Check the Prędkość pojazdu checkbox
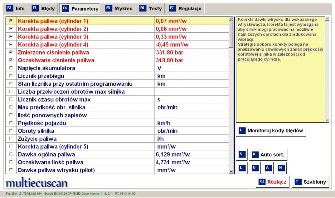The height and width of the screenshot is (198, 335). click(11, 123)
